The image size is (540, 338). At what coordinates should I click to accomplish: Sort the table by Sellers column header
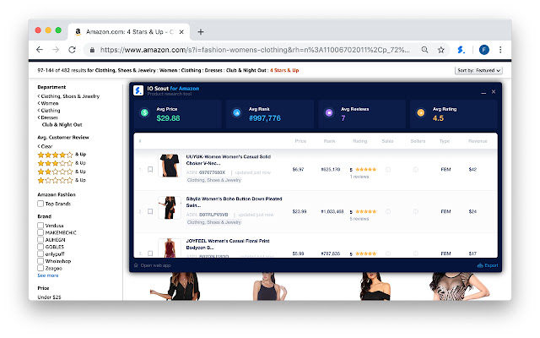coord(418,141)
